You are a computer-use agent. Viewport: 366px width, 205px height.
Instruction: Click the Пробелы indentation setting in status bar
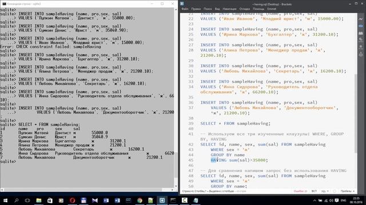click(x=347, y=191)
